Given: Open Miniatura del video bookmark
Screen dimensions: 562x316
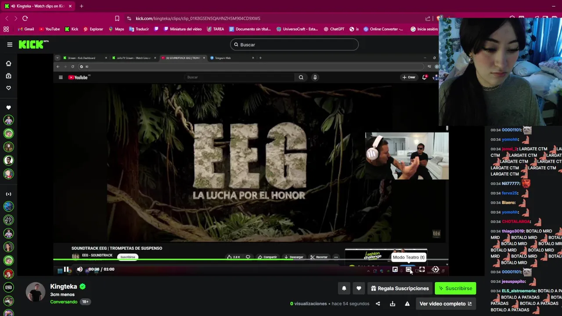Looking at the screenshot, I should [183, 29].
